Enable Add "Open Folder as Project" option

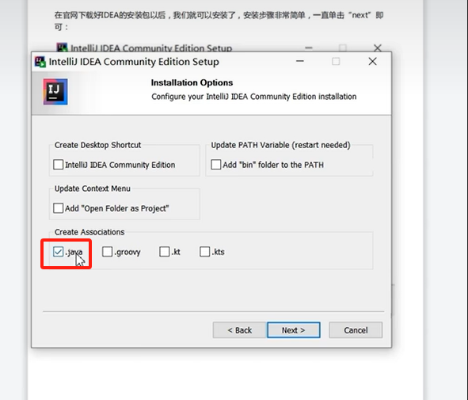(58, 208)
